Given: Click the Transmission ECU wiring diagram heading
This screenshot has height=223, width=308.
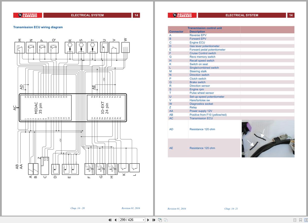Looking at the screenshot, I should tap(38, 27).
